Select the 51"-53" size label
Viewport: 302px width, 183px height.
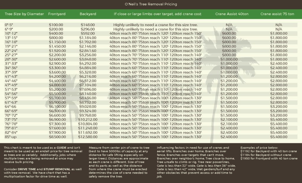coord(11,89)
